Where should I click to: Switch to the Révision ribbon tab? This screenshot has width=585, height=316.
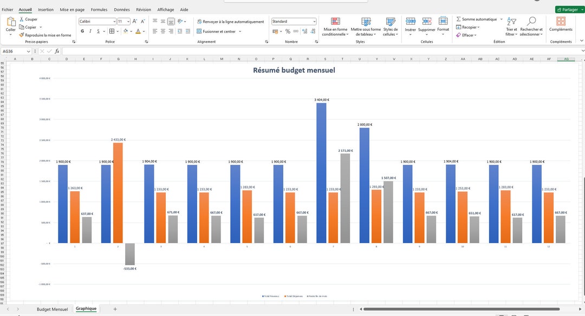(x=143, y=10)
